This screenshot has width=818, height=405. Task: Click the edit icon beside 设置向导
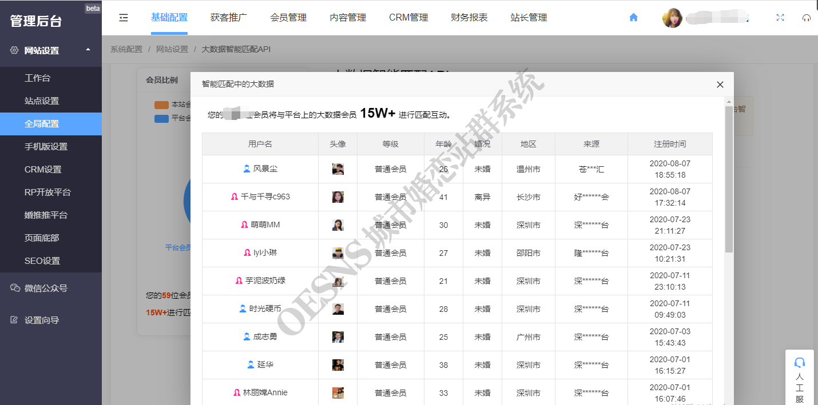tap(14, 320)
